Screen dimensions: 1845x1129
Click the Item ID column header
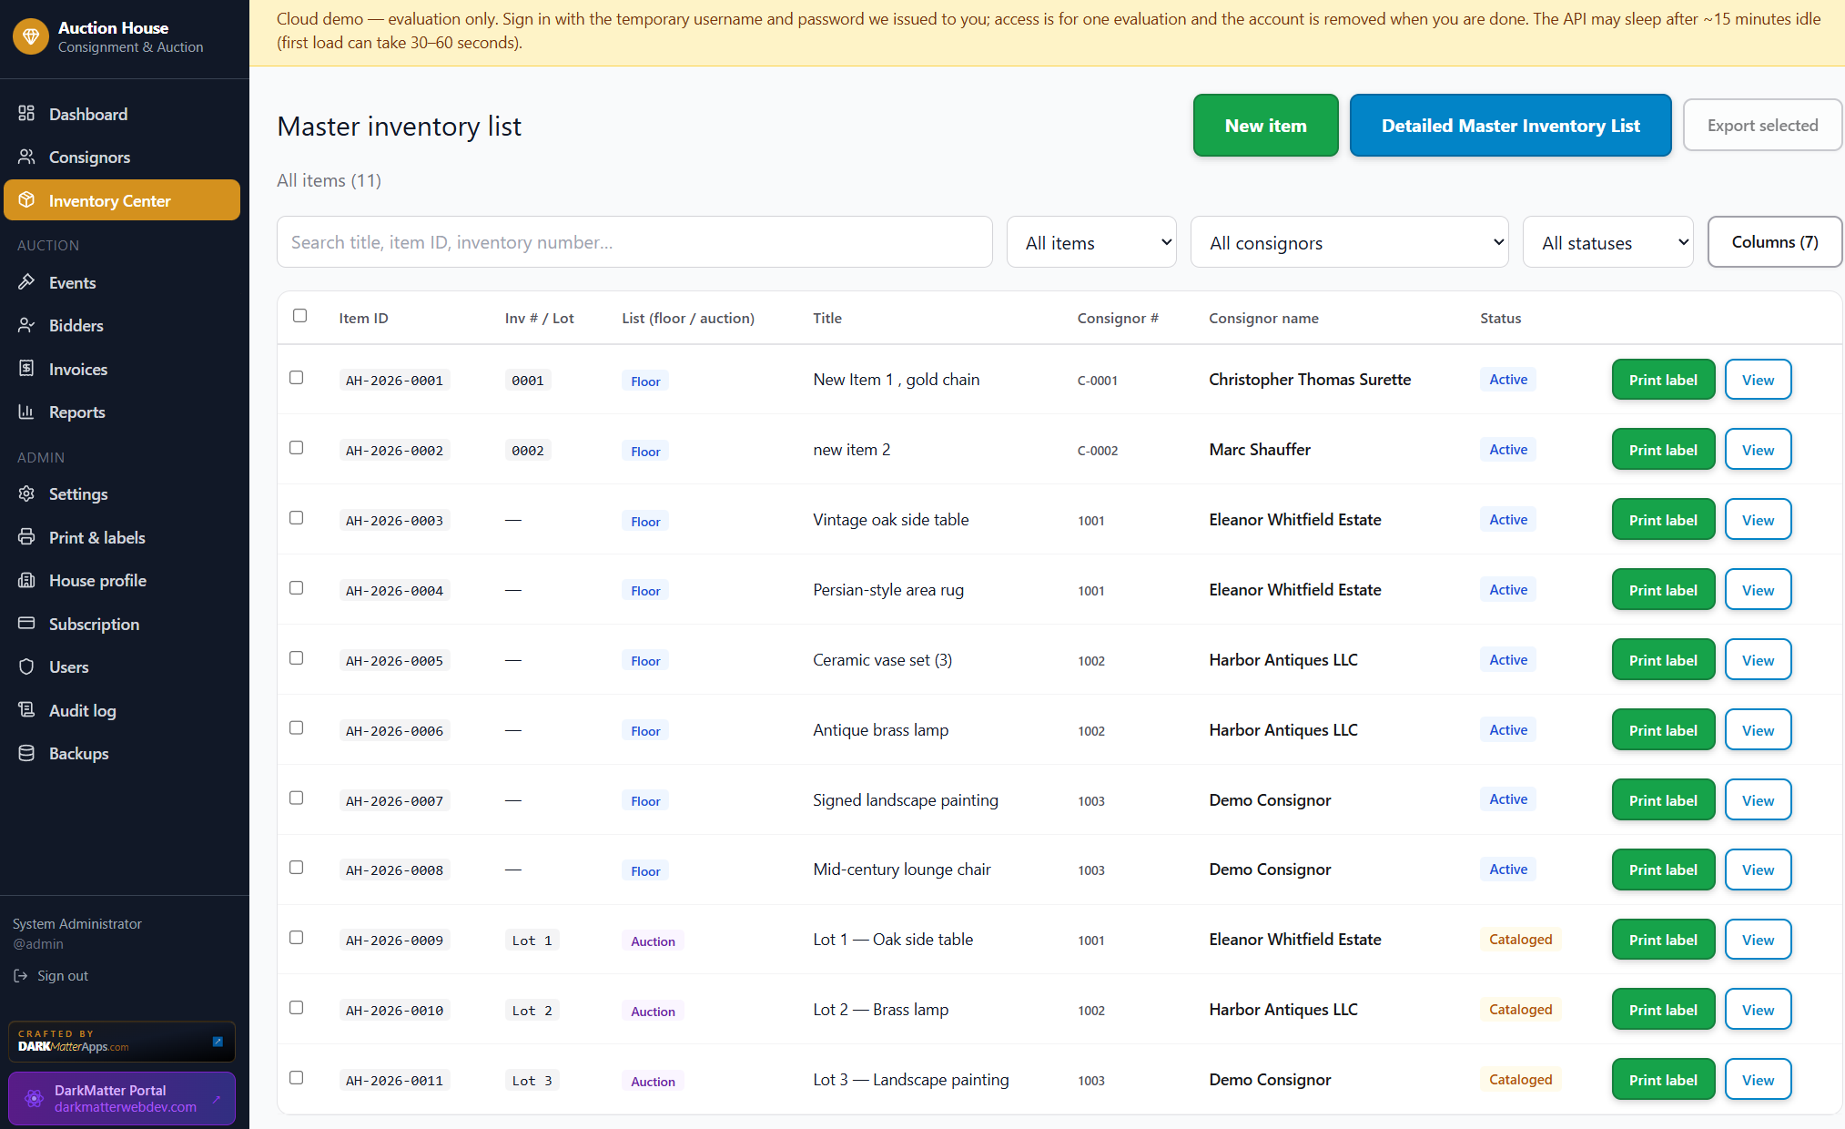[x=363, y=318]
